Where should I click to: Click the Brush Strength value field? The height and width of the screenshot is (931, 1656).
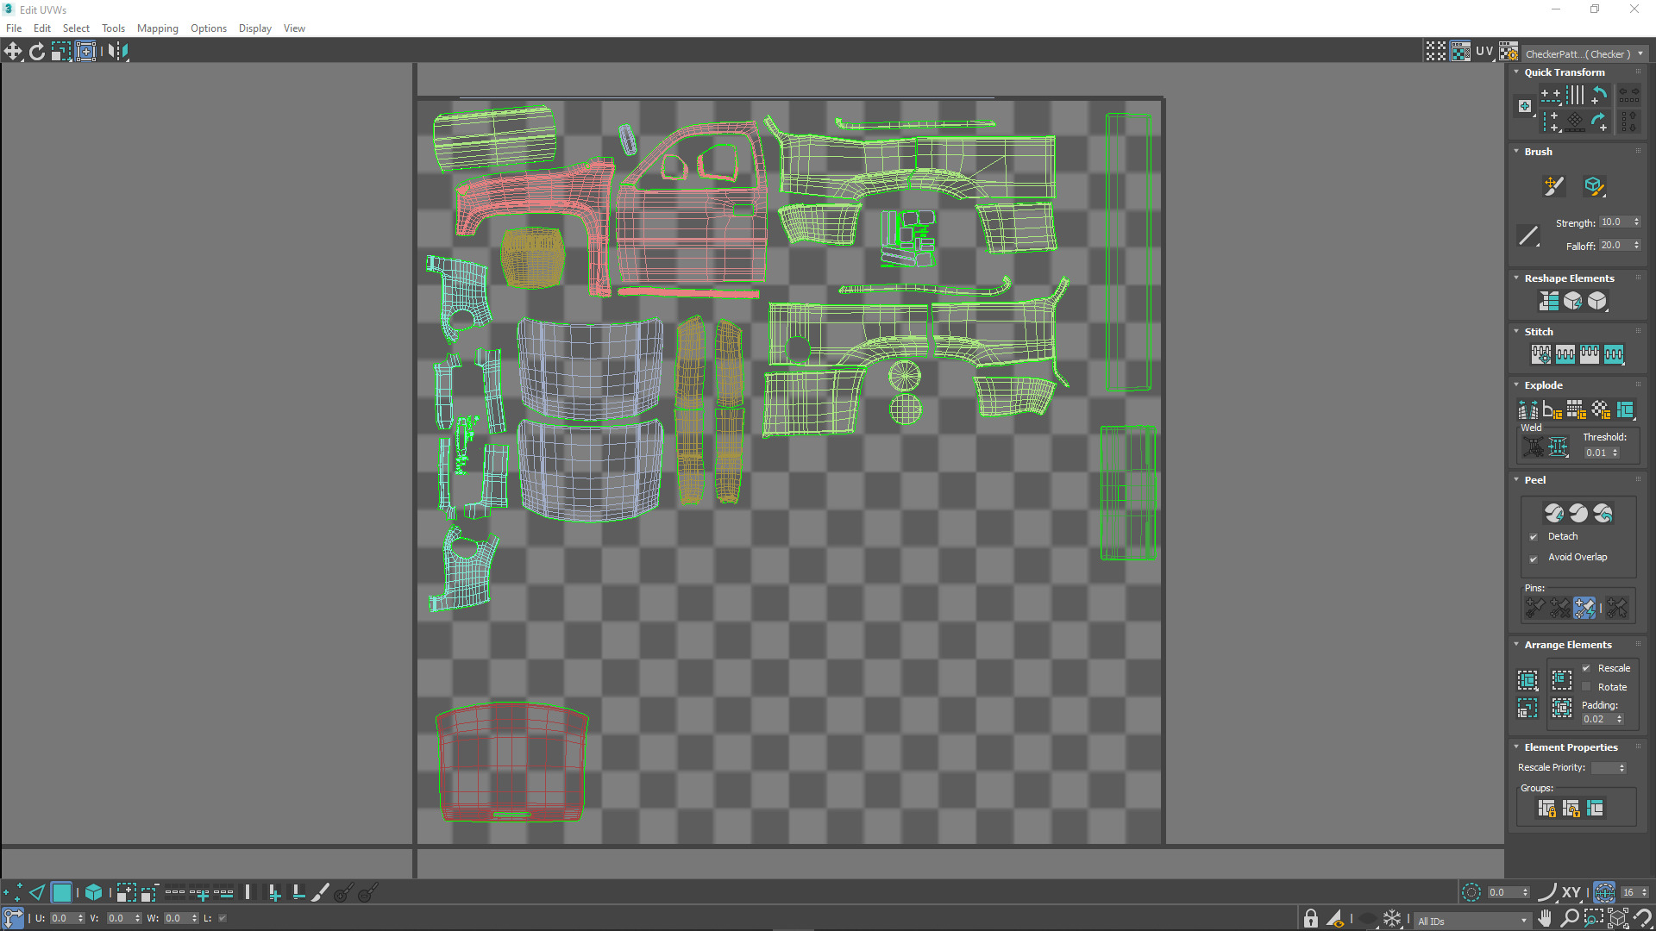[1613, 222]
